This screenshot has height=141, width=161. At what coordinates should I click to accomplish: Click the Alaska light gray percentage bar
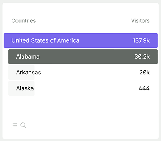coord(22,88)
